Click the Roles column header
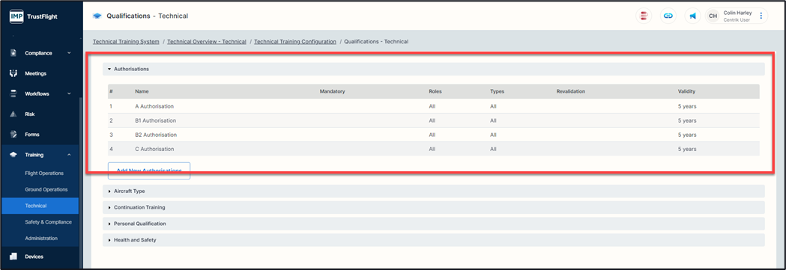 (x=435, y=91)
